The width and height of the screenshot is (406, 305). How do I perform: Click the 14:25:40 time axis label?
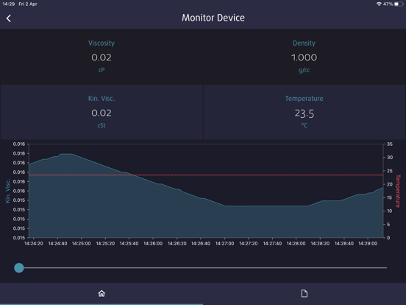click(129, 244)
